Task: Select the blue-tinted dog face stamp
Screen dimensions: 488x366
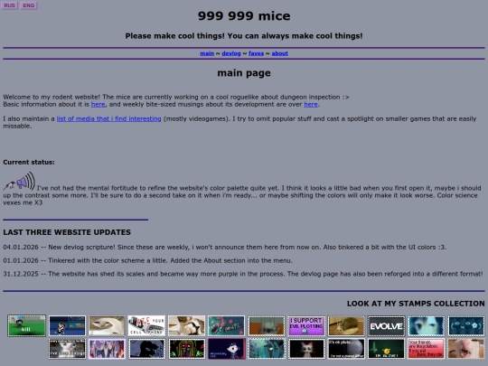Action: point(426,326)
